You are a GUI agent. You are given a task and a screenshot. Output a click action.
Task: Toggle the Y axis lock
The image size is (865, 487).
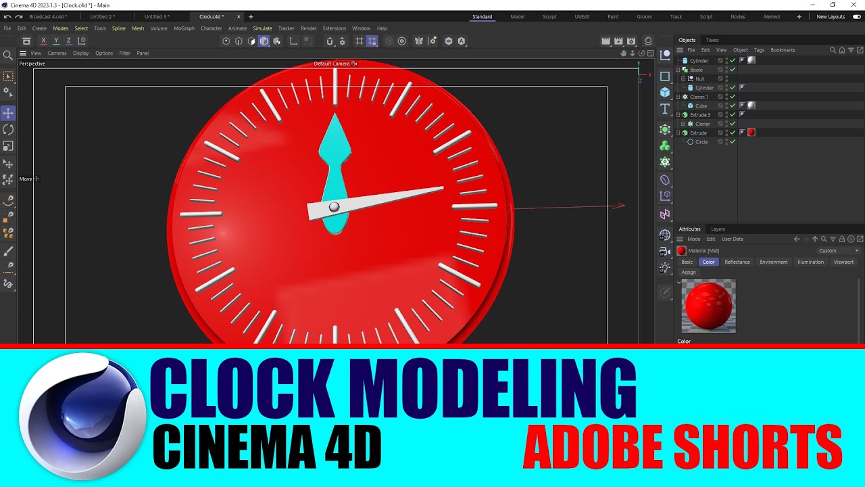pyautogui.click(x=56, y=41)
